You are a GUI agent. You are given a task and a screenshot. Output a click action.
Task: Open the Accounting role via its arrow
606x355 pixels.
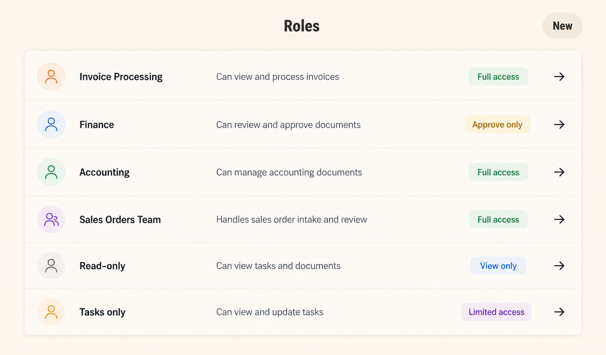pyautogui.click(x=559, y=172)
